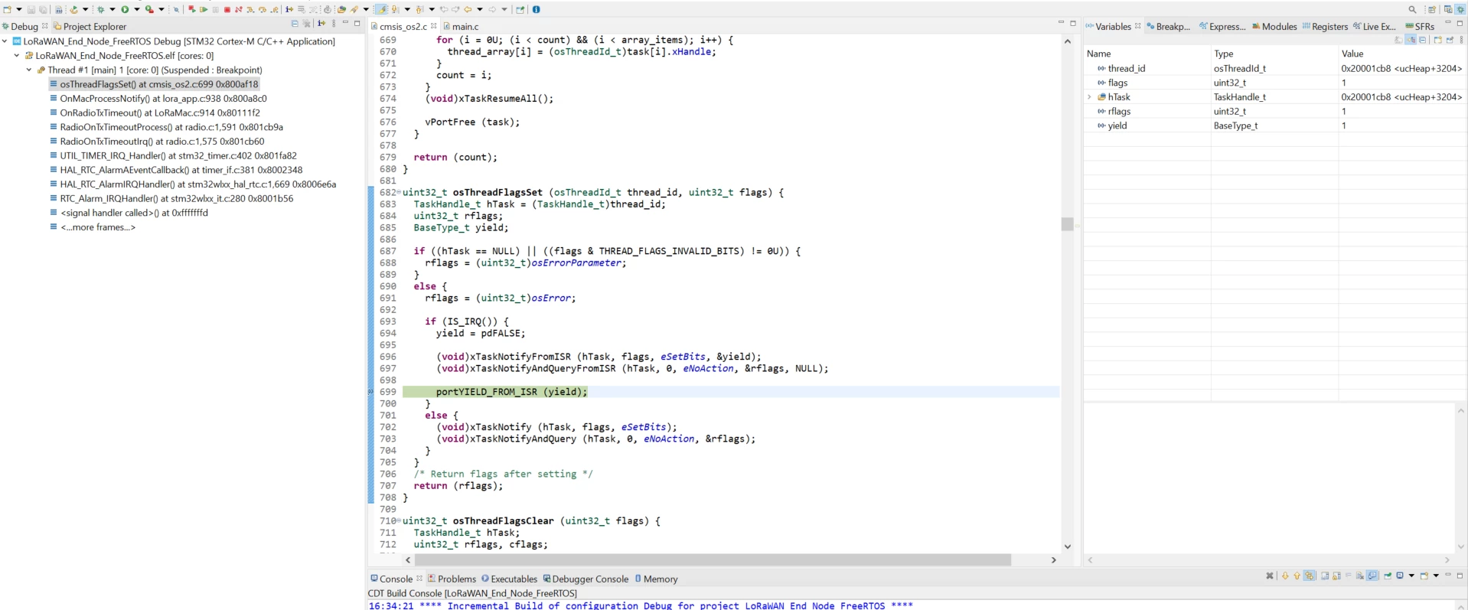Switch to the main.c editor tab
This screenshot has height=610, width=1468.
pos(461,26)
